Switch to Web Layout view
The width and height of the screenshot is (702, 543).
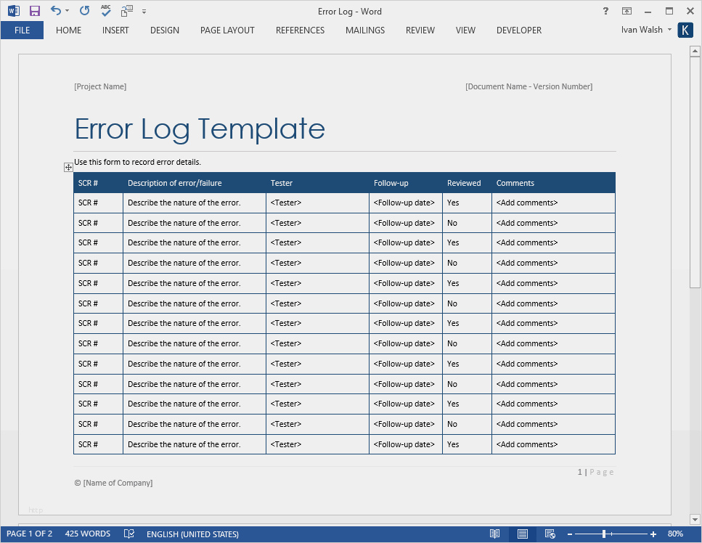[x=550, y=534]
